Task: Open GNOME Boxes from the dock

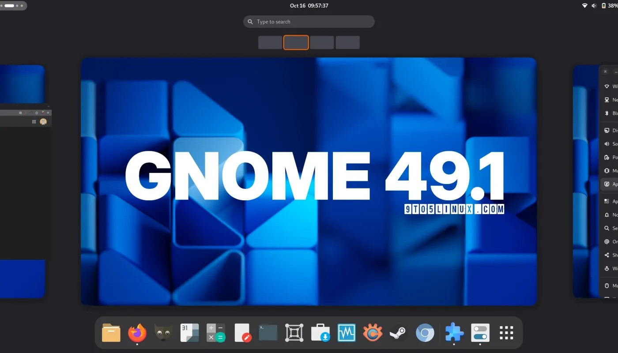Action: tap(294, 333)
